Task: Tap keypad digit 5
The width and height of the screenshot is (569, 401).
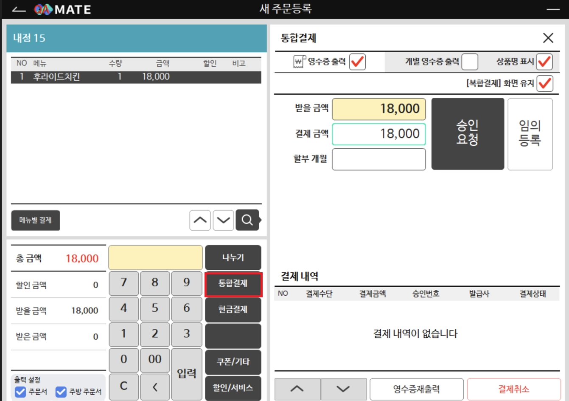Action: click(x=155, y=309)
